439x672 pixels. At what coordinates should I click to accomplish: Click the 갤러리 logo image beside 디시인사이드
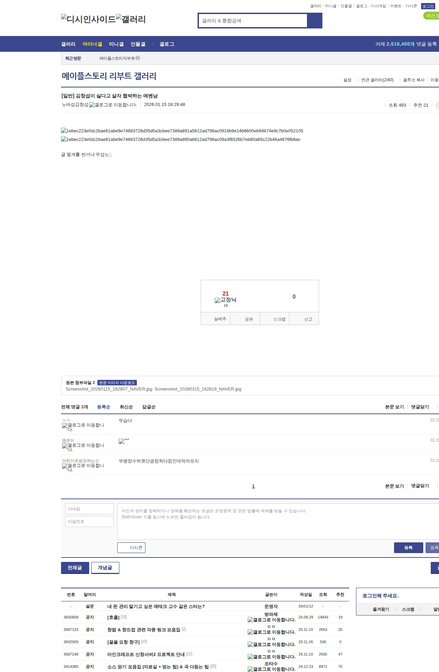[x=131, y=19]
